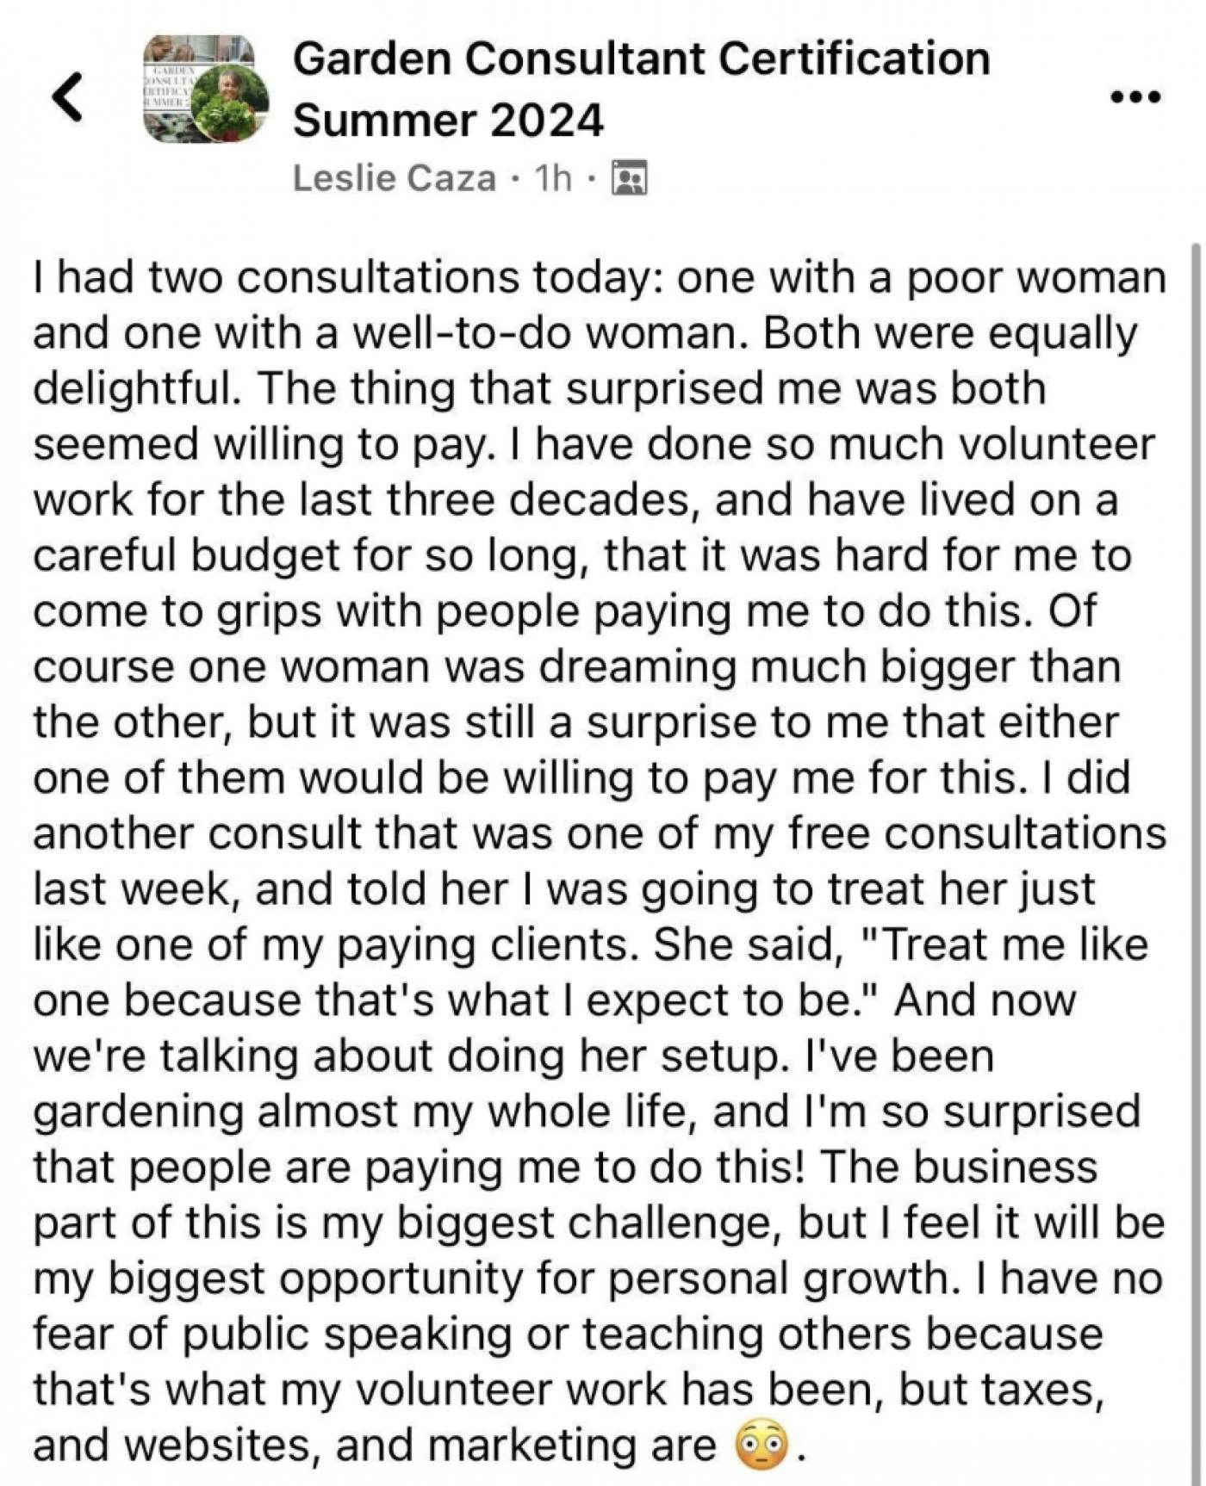Open Leslie Caza's profile
This screenshot has width=1206, height=1486.
point(395,178)
